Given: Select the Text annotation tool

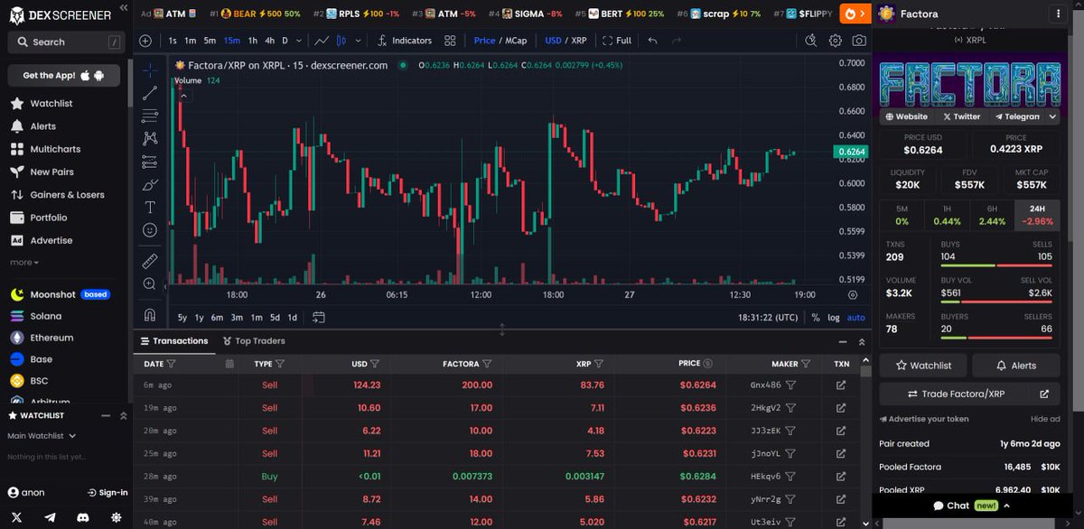Looking at the screenshot, I should coord(150,208).
